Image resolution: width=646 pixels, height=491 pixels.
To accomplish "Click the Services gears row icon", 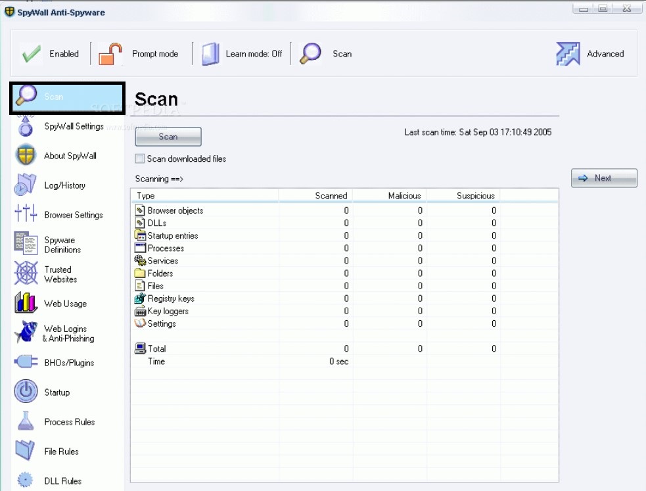I will 140,261.
